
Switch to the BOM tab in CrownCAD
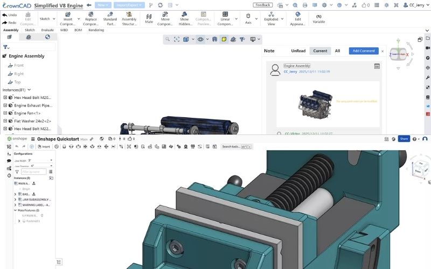pyautogui.click(x=78, y=30)
